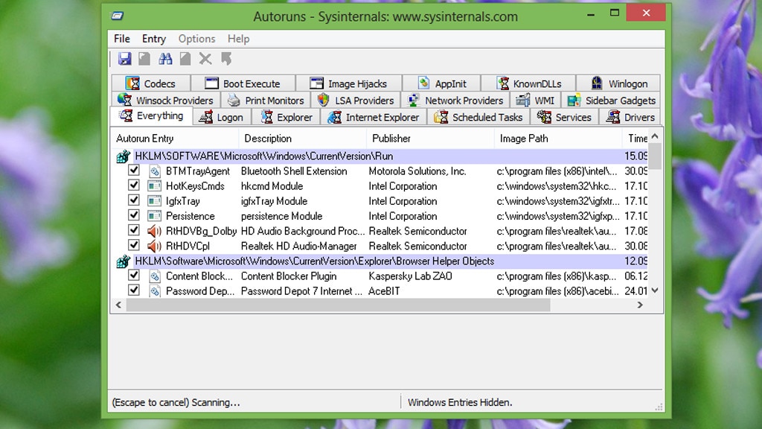Click the IgfxTray entry icon
The height and width of the screenshot is (429, 762).
tap(155, 201)
